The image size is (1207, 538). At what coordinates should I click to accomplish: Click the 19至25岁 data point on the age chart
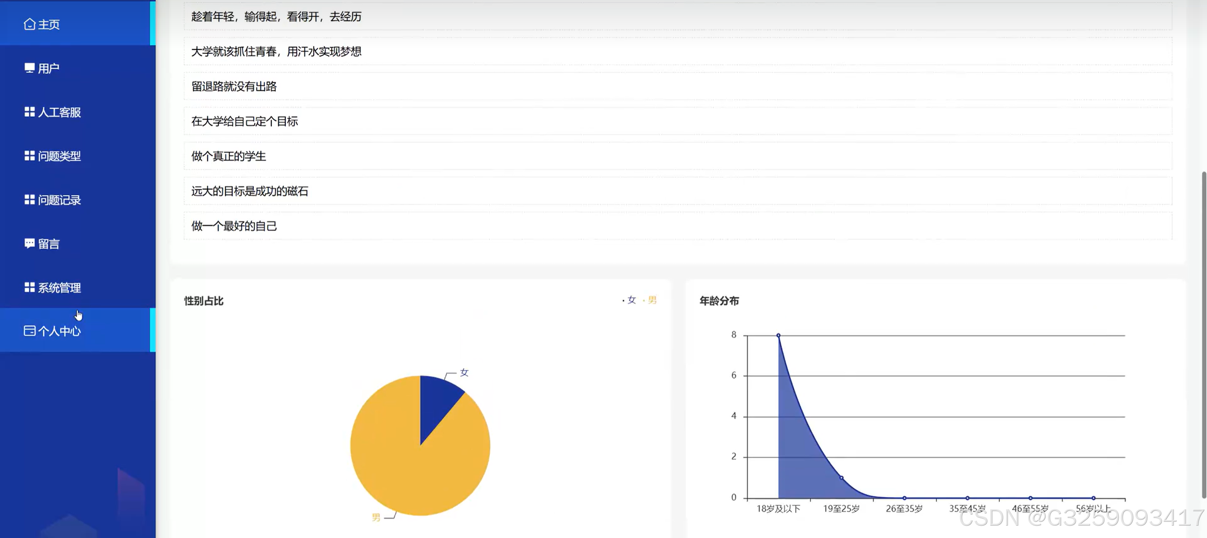click(x=842, y=478)
